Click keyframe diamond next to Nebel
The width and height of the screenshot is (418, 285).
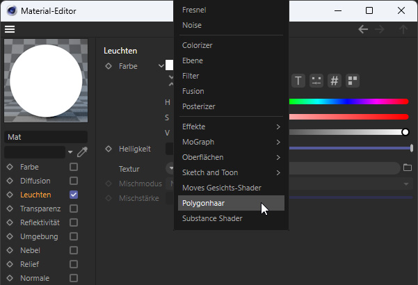point(10,250)
